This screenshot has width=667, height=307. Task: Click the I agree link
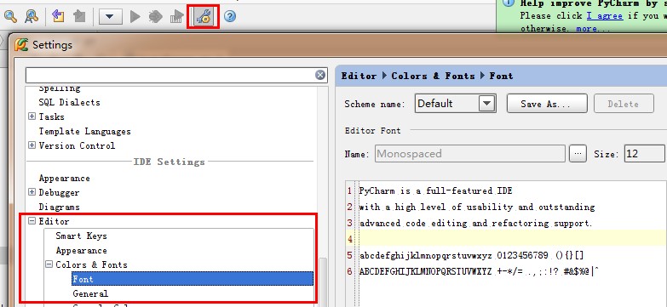(605, 15)
